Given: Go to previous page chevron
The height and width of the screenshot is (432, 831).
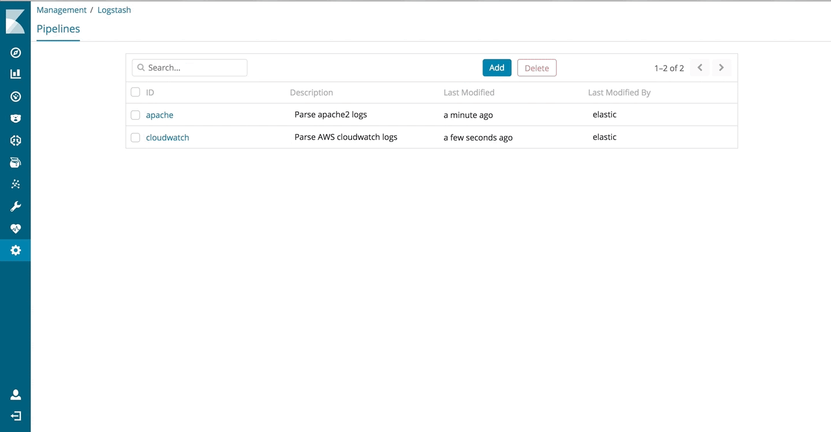Looking at the screenshot, I should [700, 68].
